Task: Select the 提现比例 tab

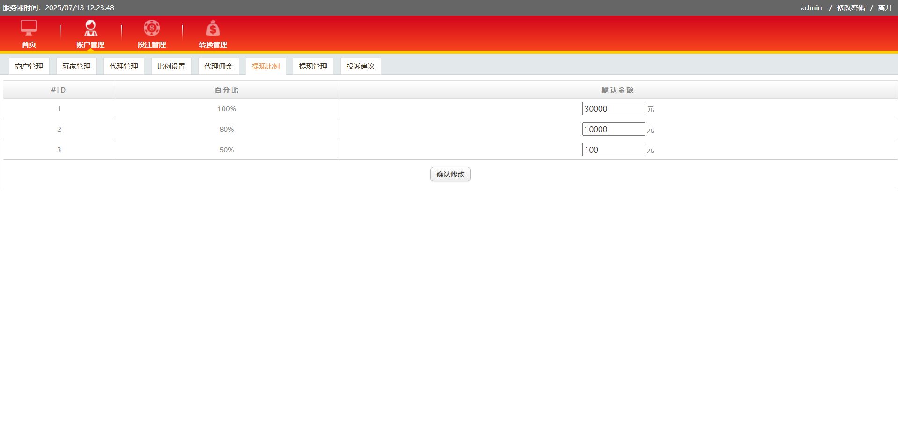Action: tap(266, 66)
